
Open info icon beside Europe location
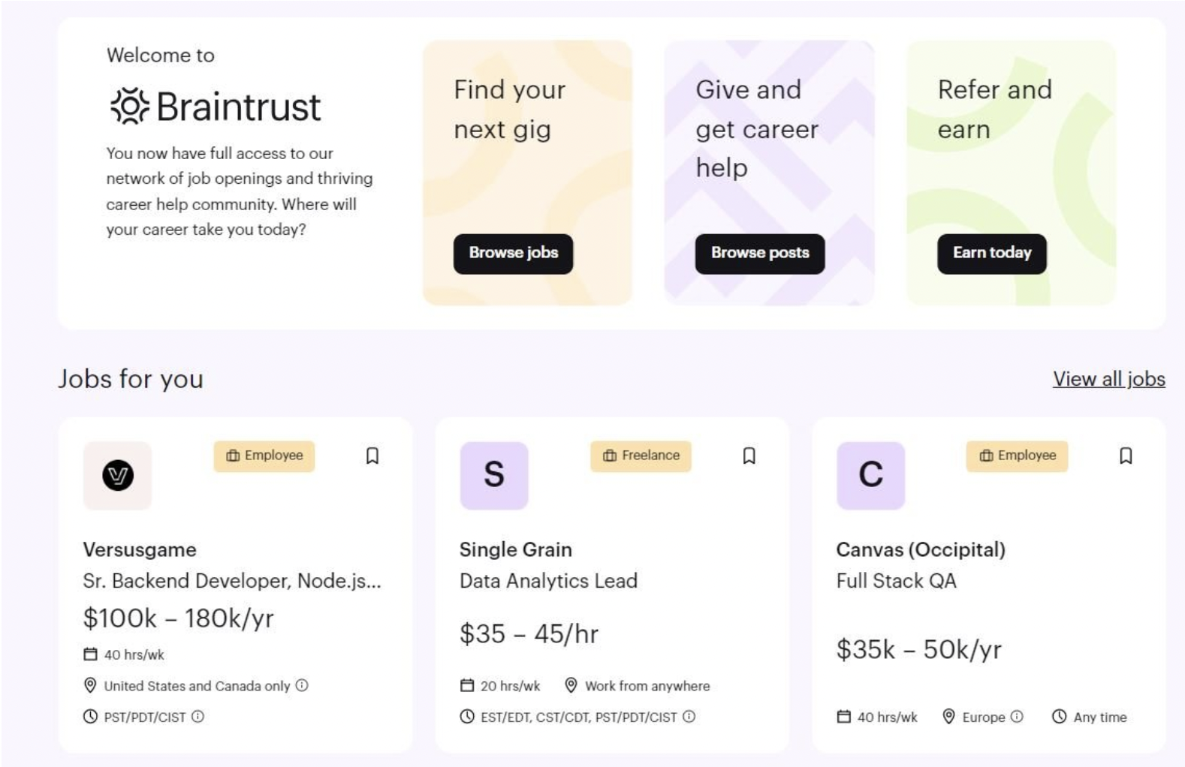point(1017,717)
